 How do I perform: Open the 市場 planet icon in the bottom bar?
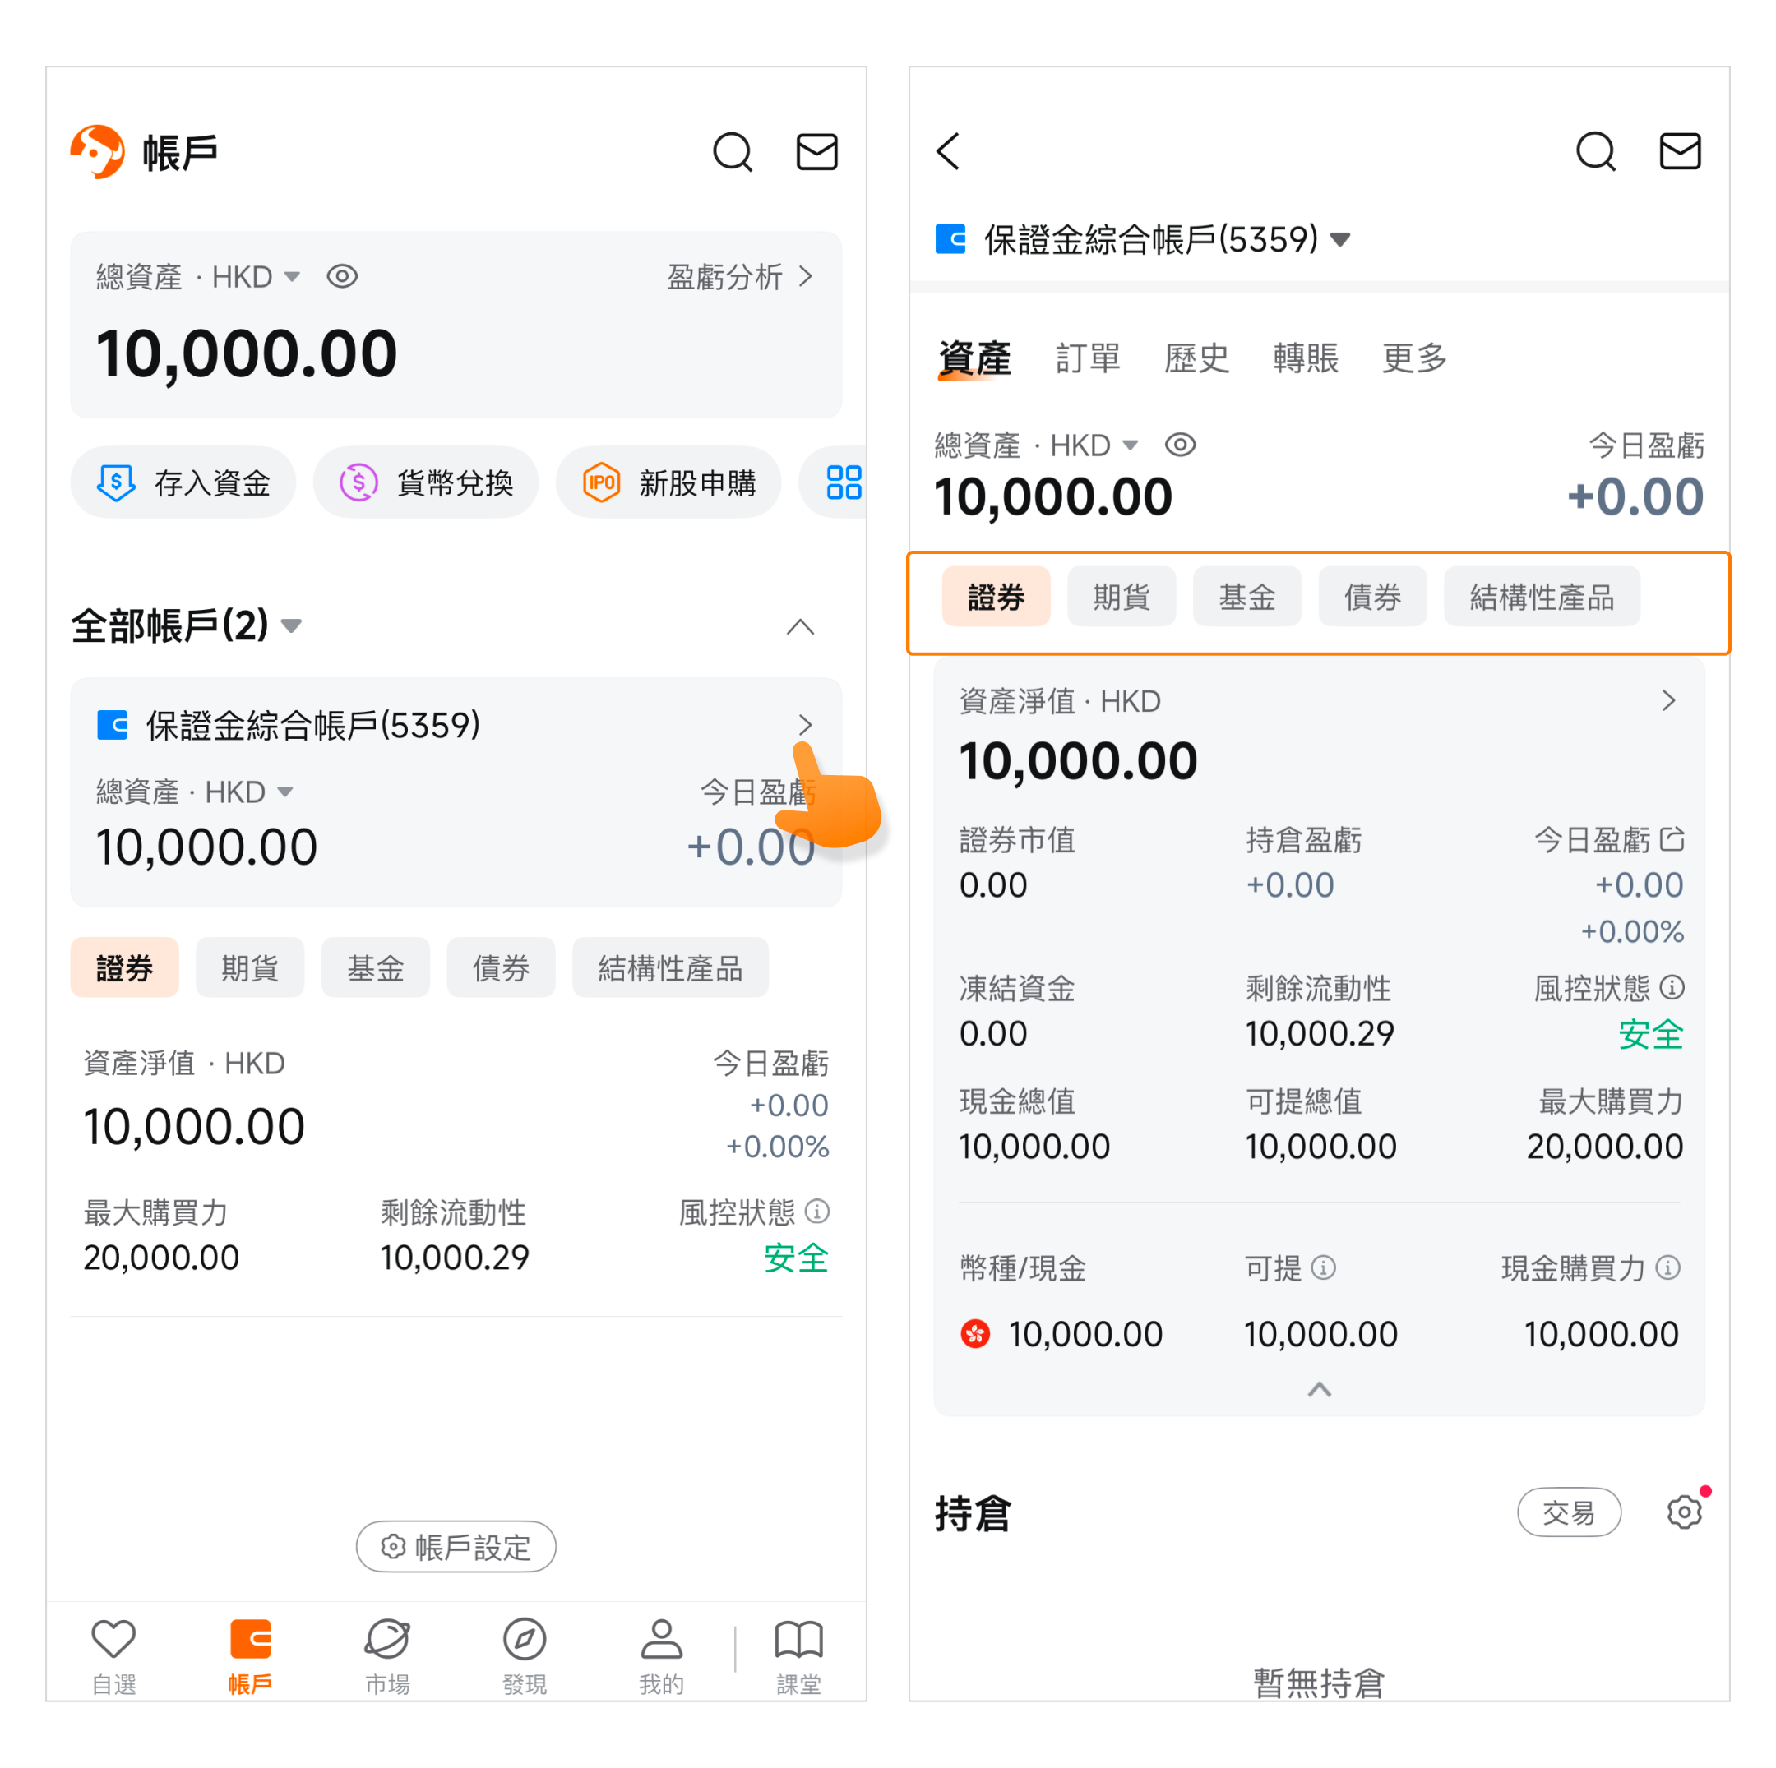(387, 1641)
